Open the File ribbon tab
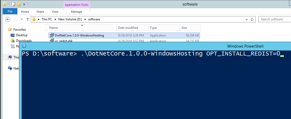This screenshot has width=291, height=119. [10, 11]
